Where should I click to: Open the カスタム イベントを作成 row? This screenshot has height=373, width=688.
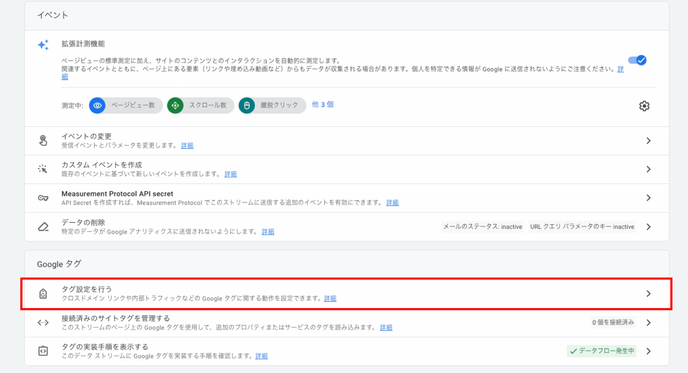(347, 169)
